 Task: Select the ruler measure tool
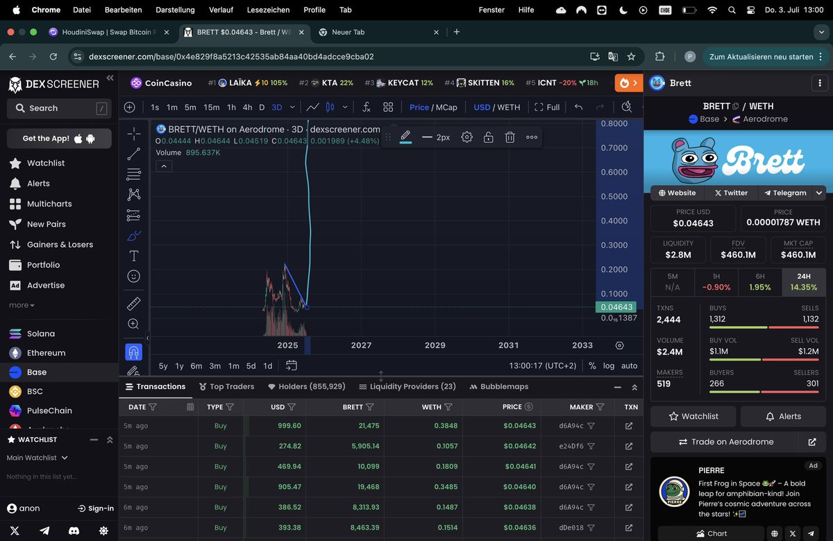[x=134, y=303]
